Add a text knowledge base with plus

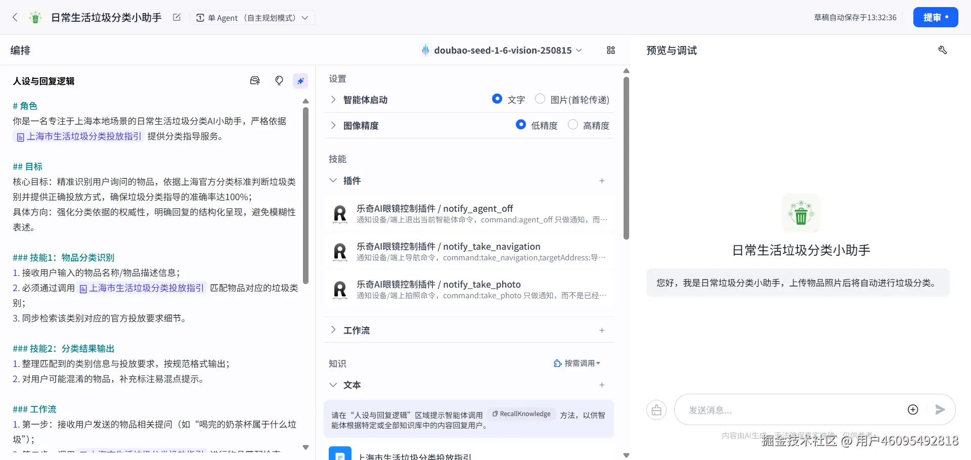pos(602,385)
